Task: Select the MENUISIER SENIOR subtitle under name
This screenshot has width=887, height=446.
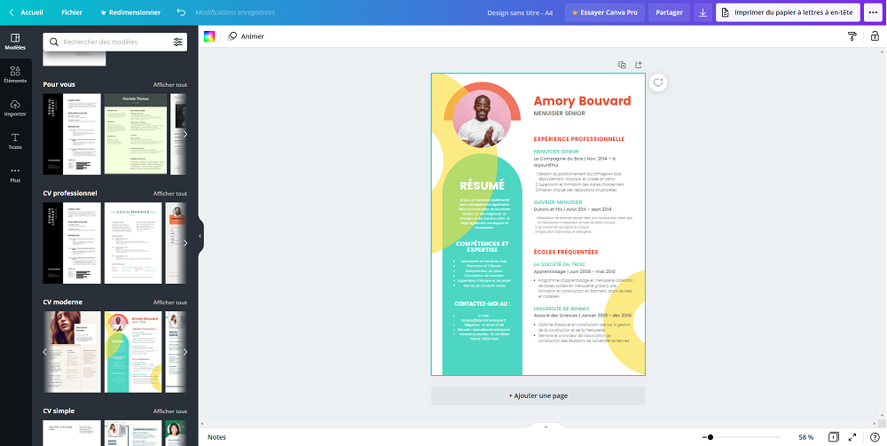Action: click(559, 113)
